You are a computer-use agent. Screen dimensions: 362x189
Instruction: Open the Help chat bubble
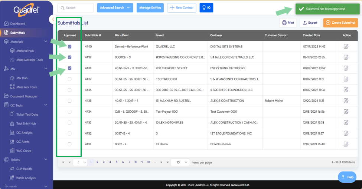tap(347, 177)
